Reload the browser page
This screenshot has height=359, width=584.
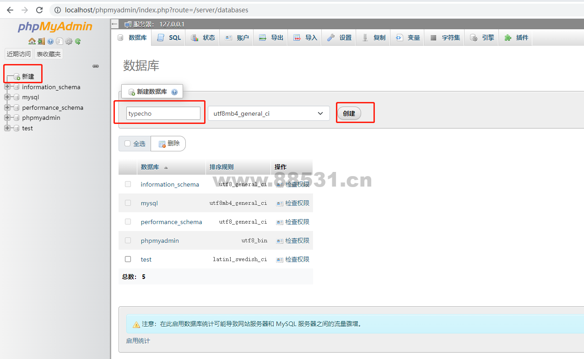click(x=39, y=10)
